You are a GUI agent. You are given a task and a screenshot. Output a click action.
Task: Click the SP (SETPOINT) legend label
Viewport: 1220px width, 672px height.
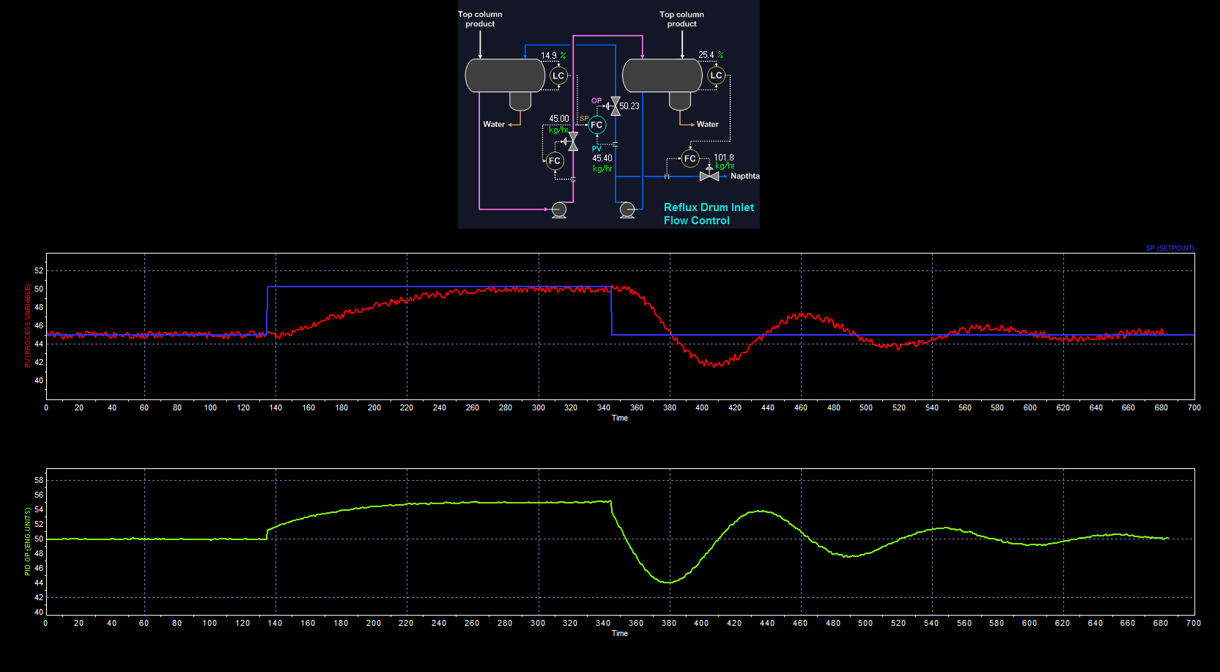tap(1170, 248)
